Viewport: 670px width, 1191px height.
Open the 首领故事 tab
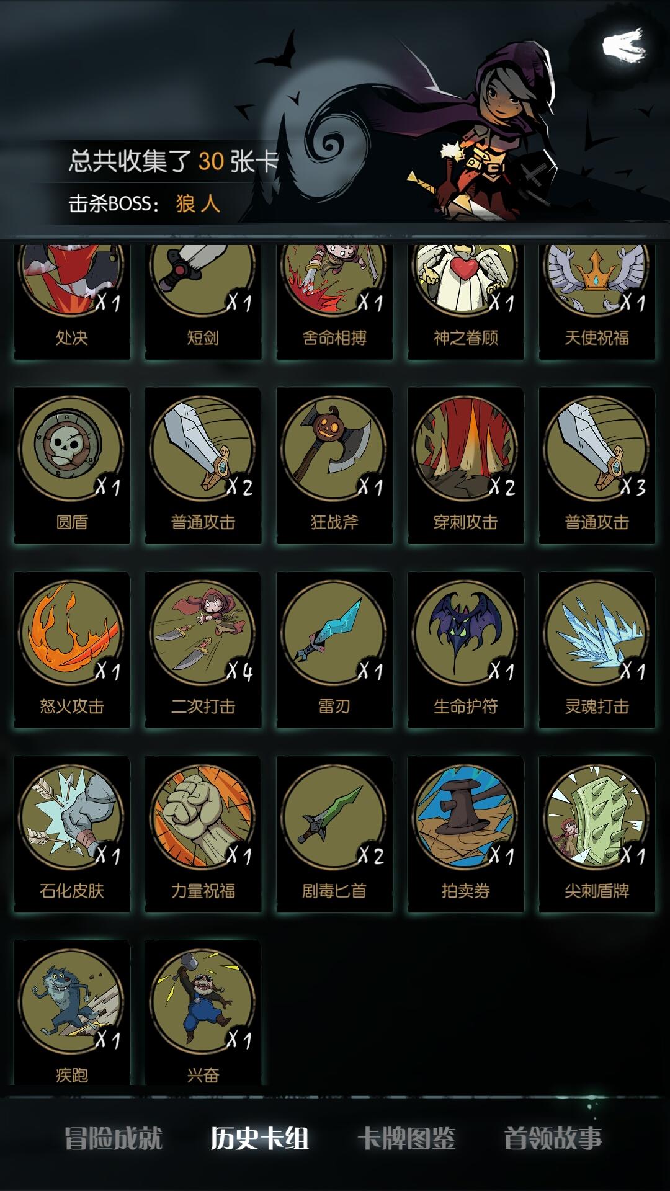click(x=553, y=1138)
